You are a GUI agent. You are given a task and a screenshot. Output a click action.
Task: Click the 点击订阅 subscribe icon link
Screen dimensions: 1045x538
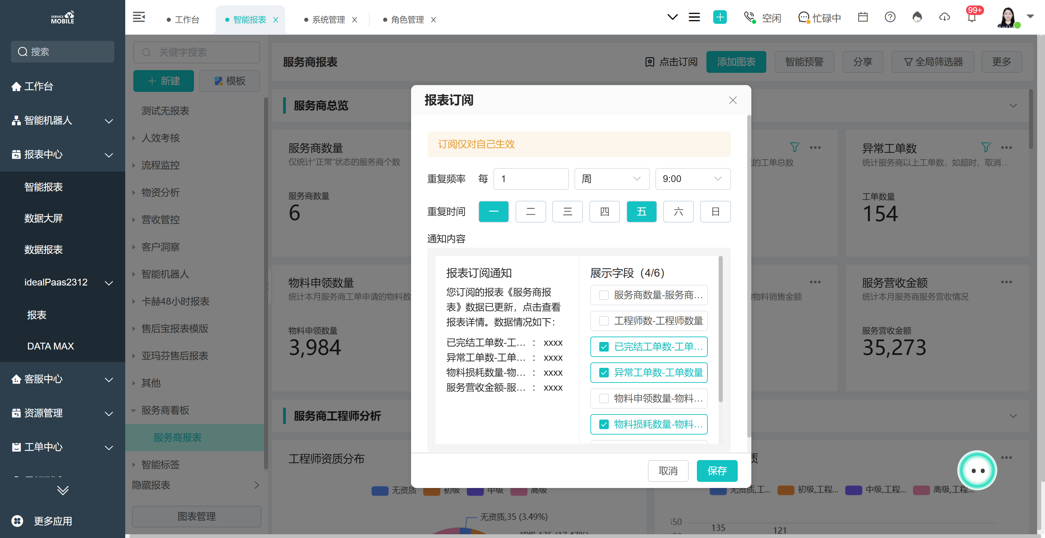pos(671,62)
